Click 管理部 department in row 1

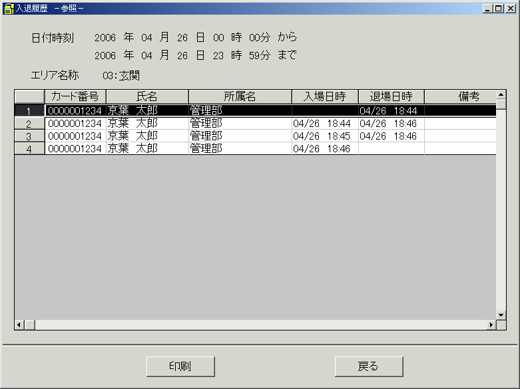point(240,110)
